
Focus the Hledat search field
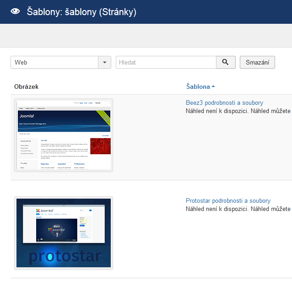pos(166,62)
